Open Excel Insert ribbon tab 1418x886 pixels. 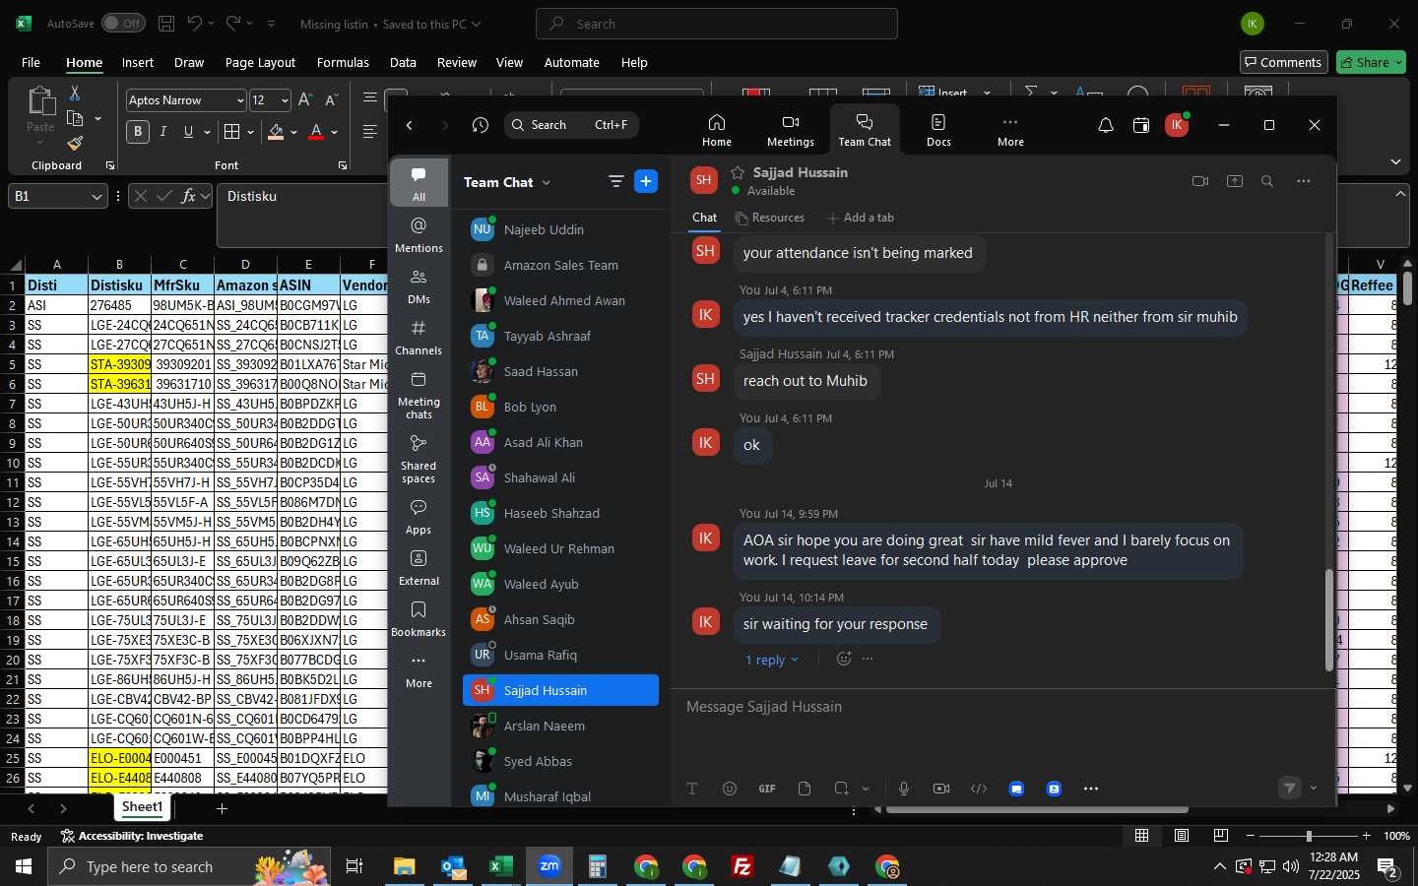point(138,62)
